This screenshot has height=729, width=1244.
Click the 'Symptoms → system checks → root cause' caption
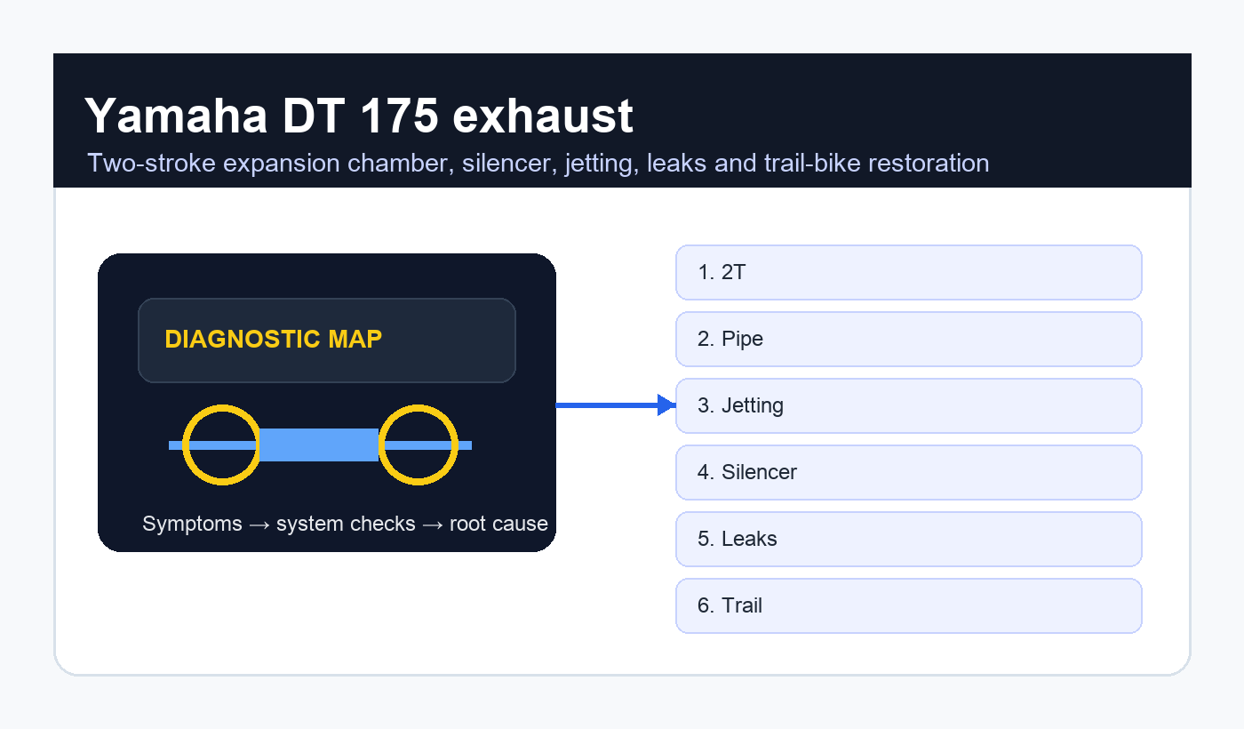point(345,524)
